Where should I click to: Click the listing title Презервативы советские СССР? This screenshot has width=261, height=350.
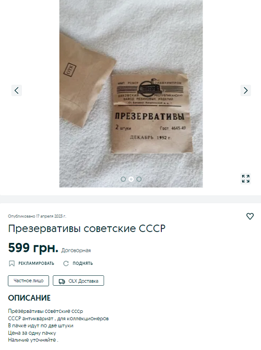pyautogui.click(x=87, y=228)
